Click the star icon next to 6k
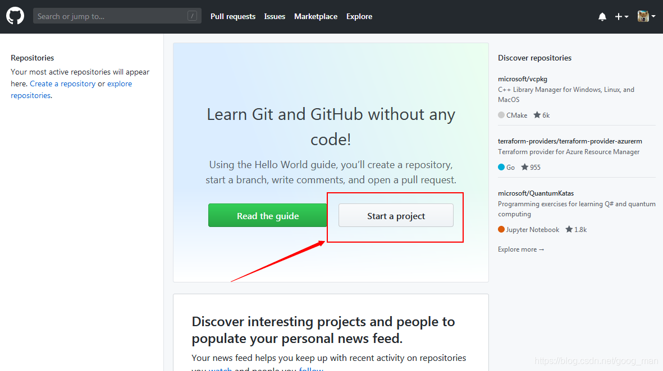The image size is (663, 371). click(x=537, y=115)
